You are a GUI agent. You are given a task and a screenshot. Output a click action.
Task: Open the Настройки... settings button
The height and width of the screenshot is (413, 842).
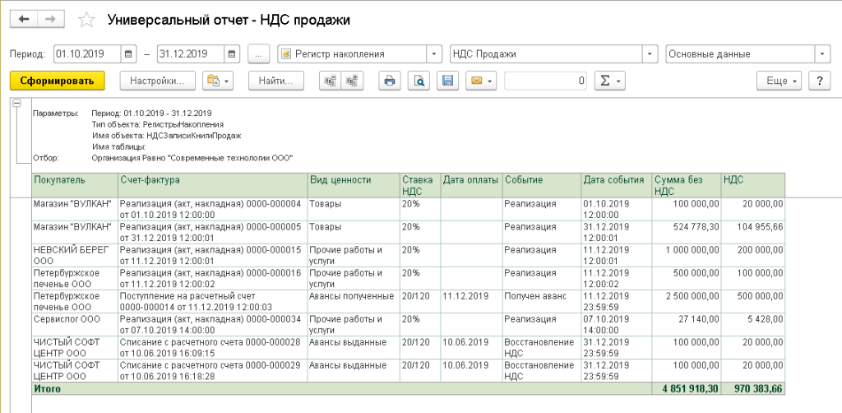pos(158,81)
